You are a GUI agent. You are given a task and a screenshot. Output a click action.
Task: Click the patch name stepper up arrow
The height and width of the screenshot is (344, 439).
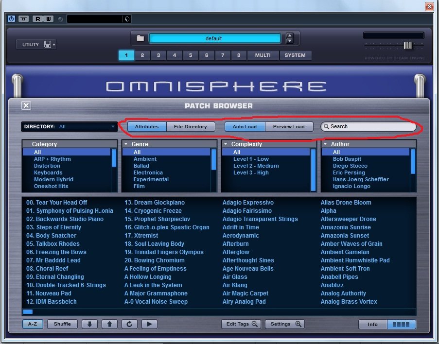[x=290, y=35]
